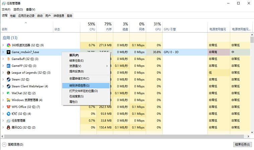
Task: Click the League of Legends process icon
Action: tap(9, 73)
